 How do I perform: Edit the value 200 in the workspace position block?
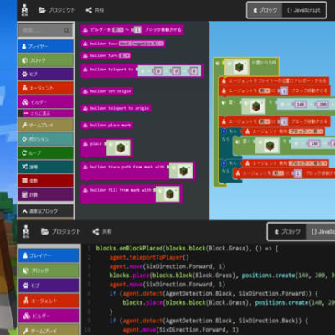tap(322, 104)
